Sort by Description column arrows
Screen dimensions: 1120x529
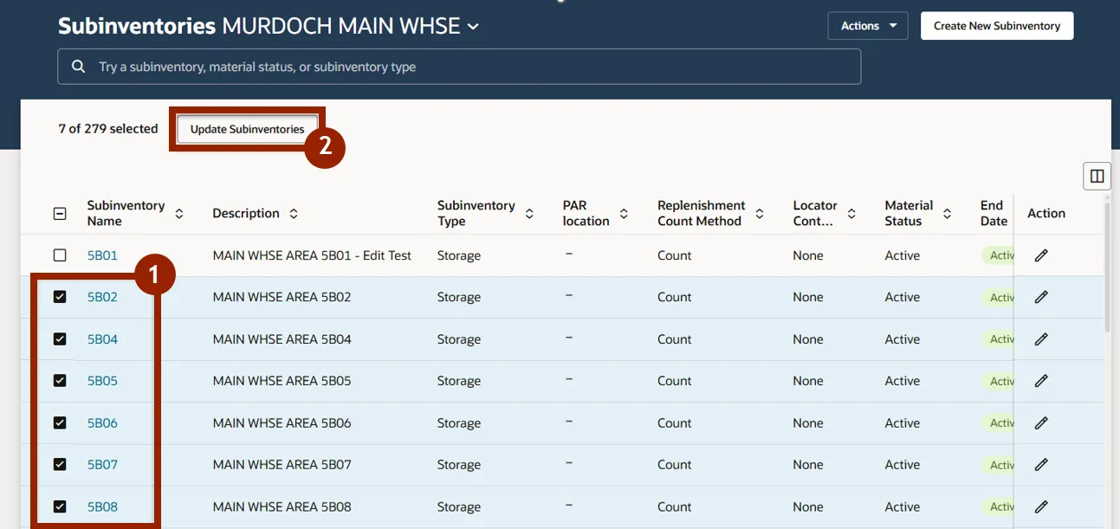[294, 213]
